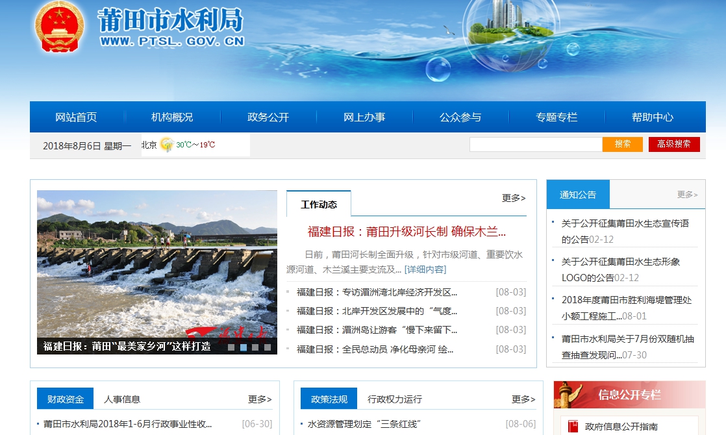This screenshot has width=726, height=435.
Task: Click the dam carousel photo
Action: (x=157, y=263)
